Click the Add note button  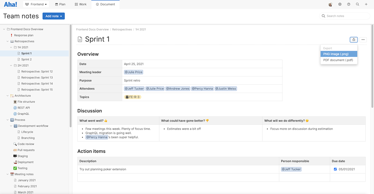pos(51,16)
